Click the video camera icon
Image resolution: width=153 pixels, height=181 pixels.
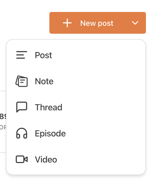click(x=22, y=159)
